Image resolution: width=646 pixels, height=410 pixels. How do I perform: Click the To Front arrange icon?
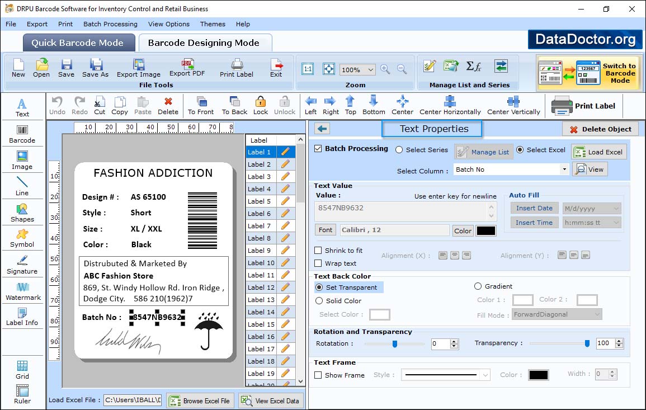click(201, 106)
